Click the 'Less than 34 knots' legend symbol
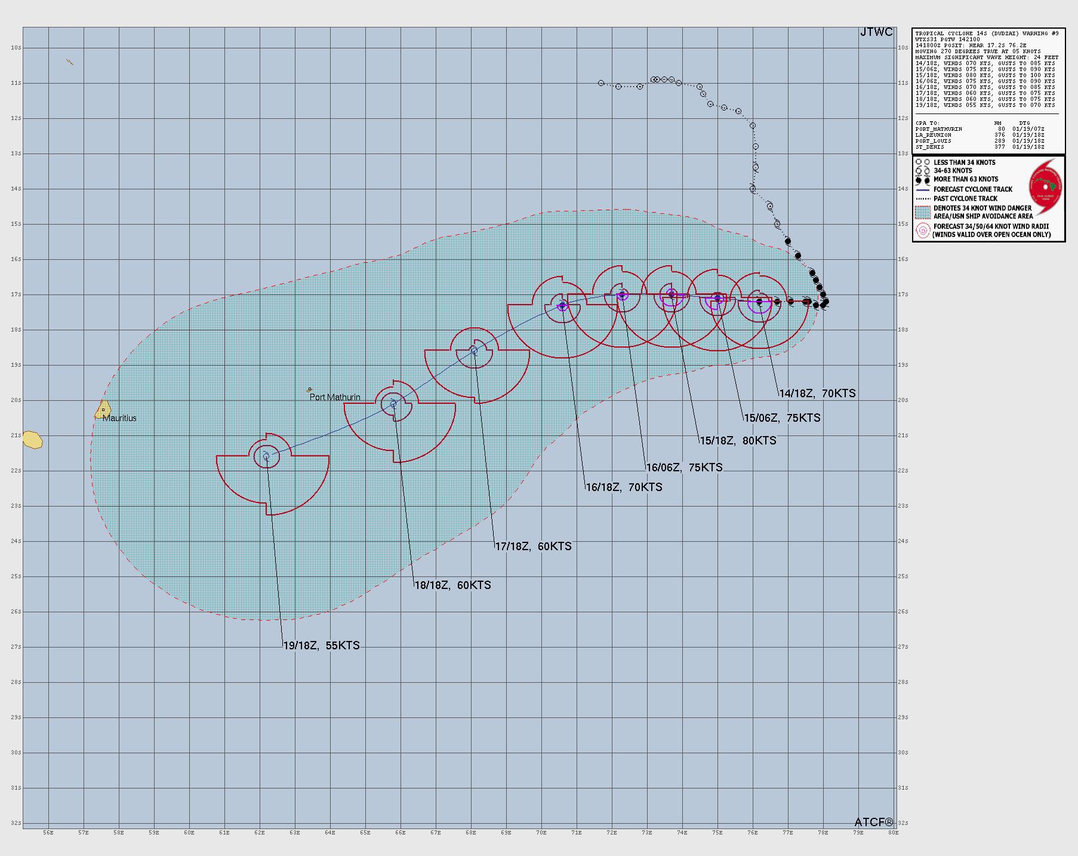 click(x=923, y=162)
